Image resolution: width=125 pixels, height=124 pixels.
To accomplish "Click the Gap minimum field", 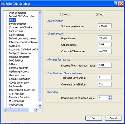I will (x=104, y=38).
